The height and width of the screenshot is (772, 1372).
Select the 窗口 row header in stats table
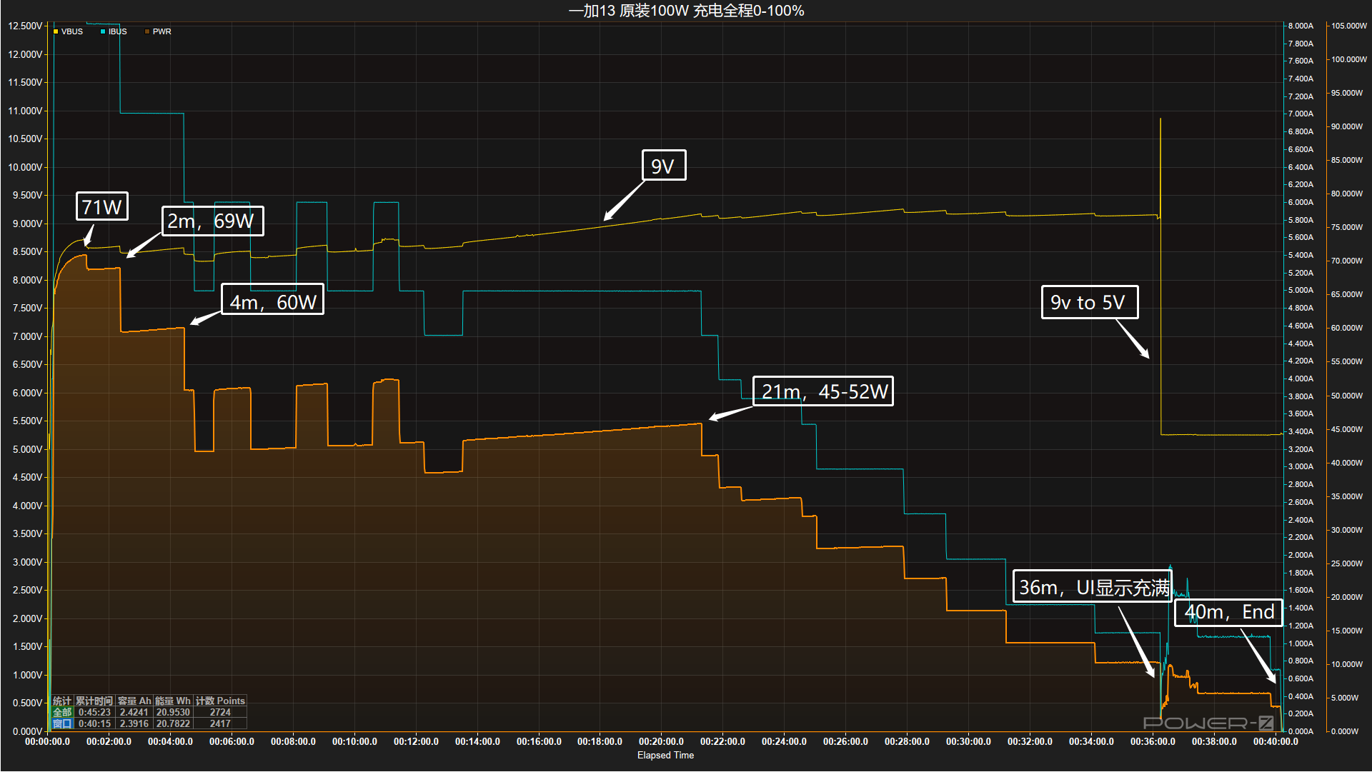pyautogui.click(x=62, y=724)
